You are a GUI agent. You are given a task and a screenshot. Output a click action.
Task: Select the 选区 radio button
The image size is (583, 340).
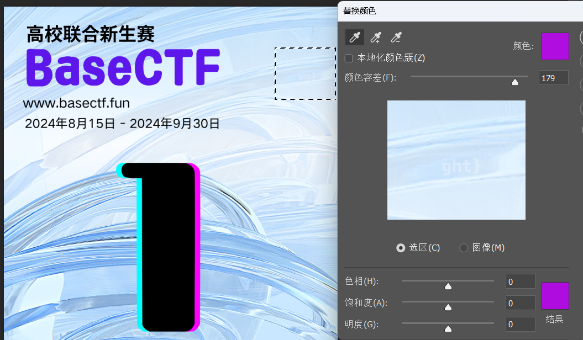401,248
